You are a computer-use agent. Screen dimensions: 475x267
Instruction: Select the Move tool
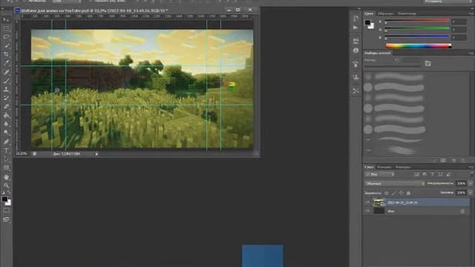(x=6, y=20)
